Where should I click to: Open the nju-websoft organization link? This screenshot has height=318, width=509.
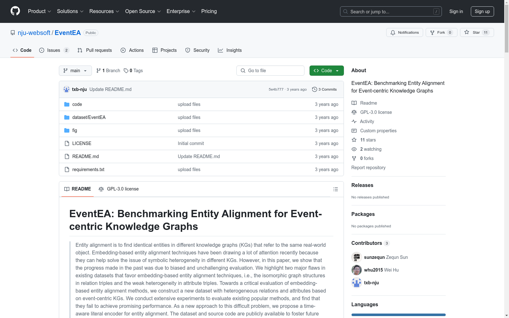(34, 33)
